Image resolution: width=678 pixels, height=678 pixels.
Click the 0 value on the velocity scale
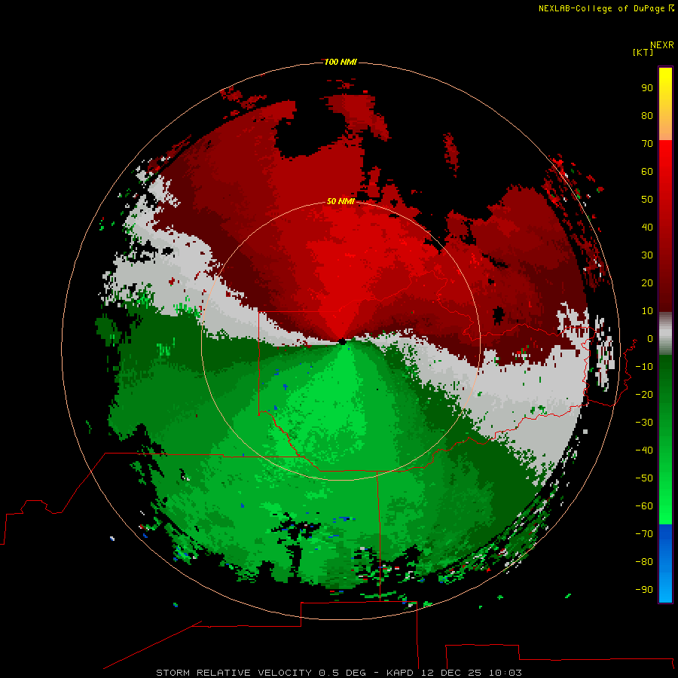pos(650,339)
